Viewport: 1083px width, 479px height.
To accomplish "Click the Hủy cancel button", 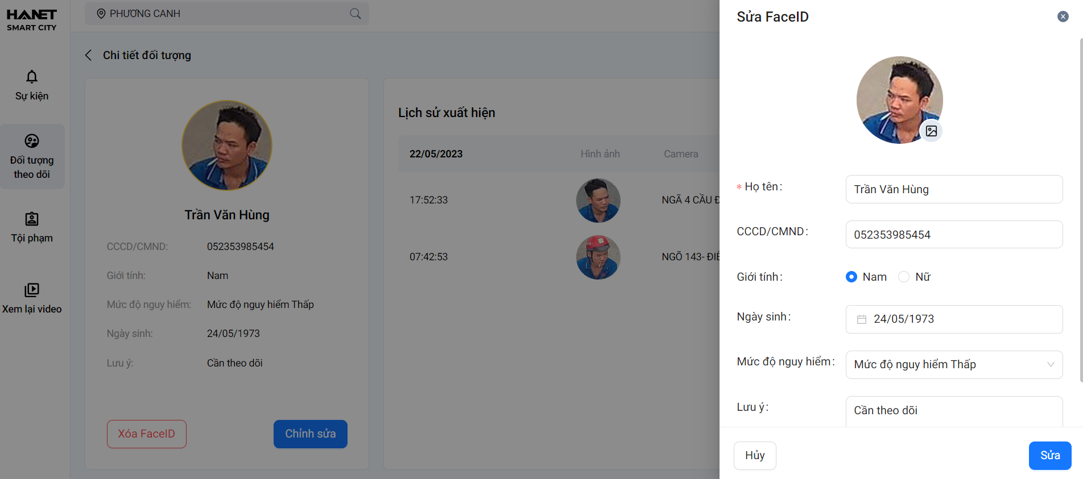I will (755, 455).
